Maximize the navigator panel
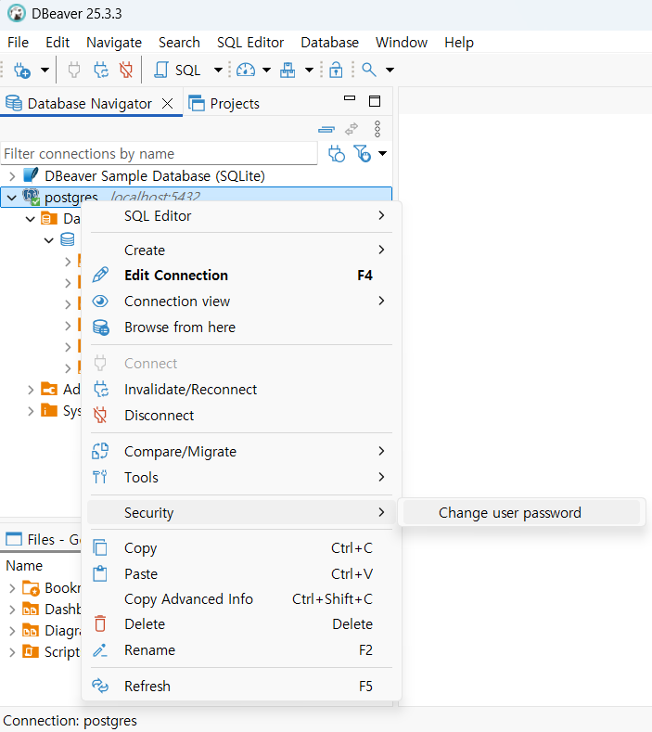The height and width of the screenshot is (732, 652). 375,101
